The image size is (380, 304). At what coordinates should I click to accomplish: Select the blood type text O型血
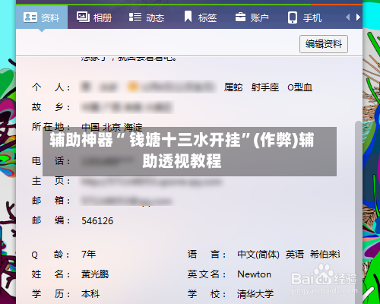point(299,87)
